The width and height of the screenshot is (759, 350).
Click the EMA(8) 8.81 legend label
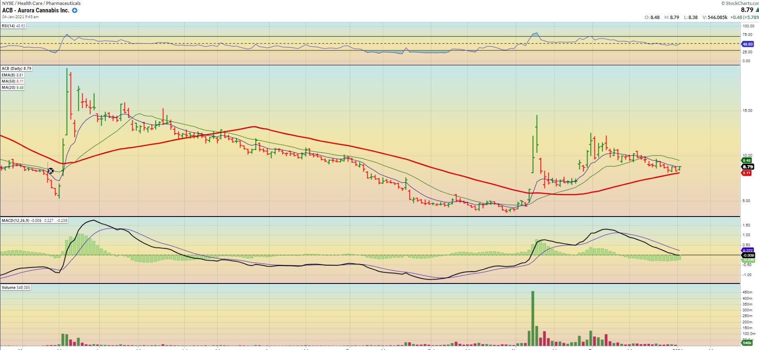[x=13, y=75]
